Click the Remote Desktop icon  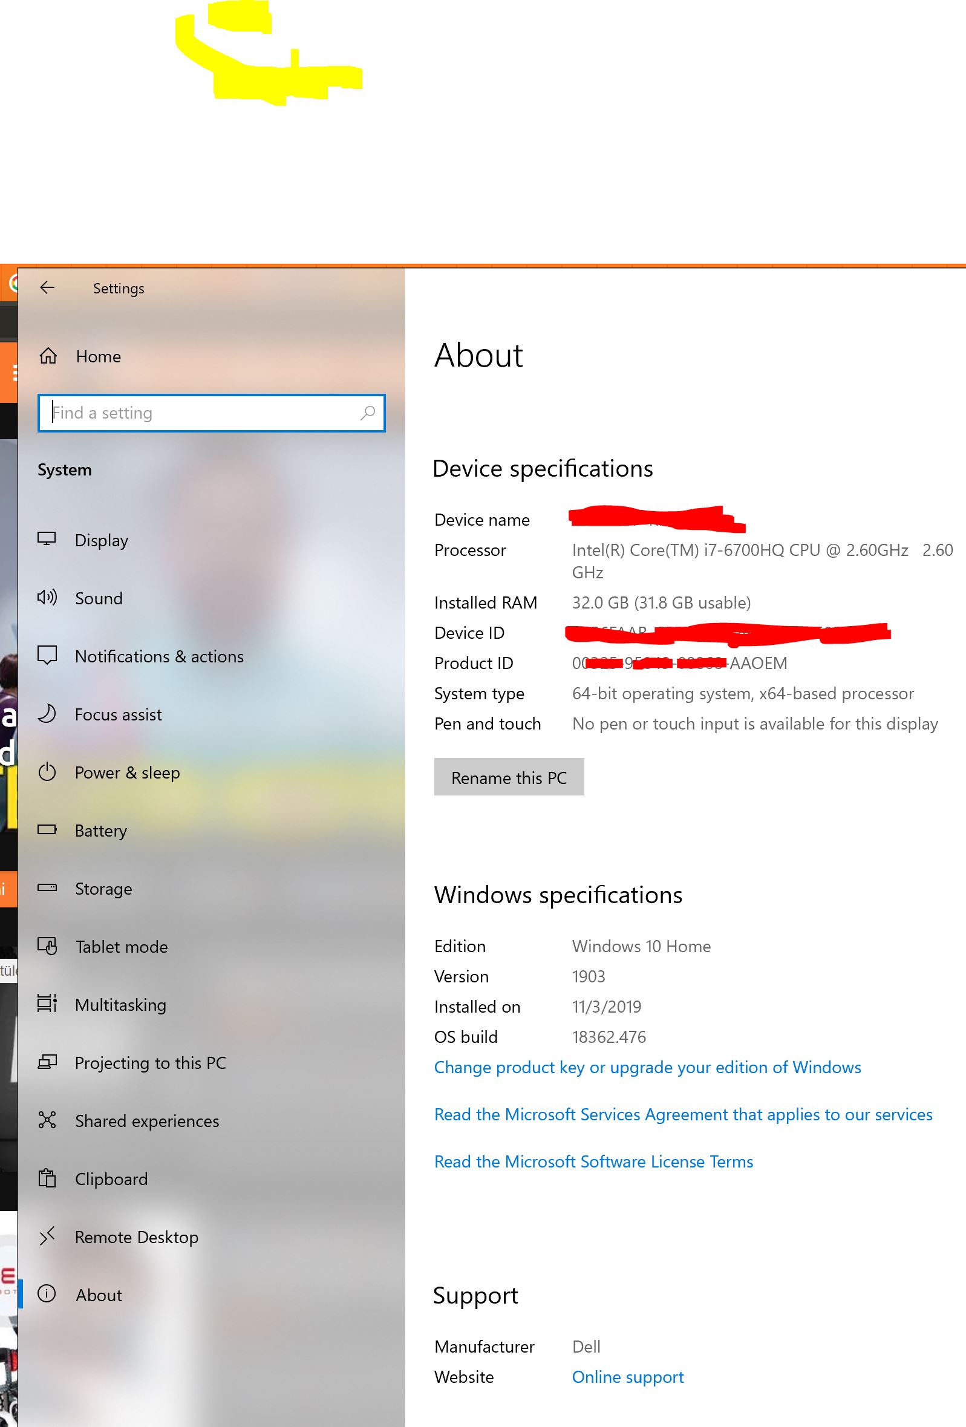click(x=47, y=1236)
